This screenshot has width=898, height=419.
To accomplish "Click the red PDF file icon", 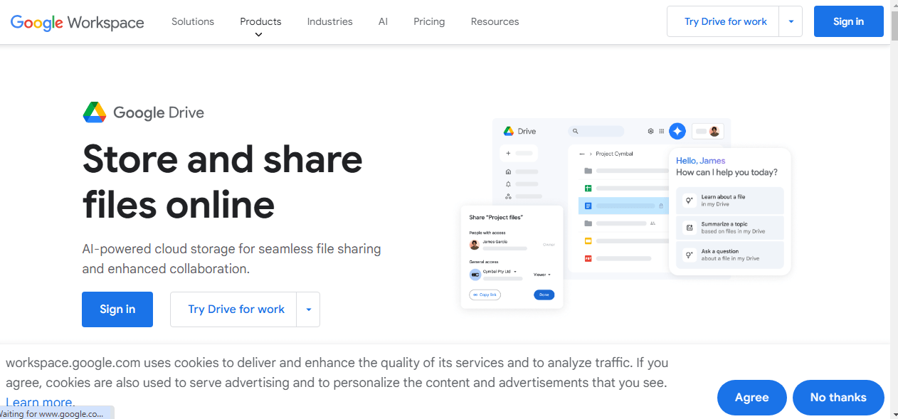I will coord(588,258).
